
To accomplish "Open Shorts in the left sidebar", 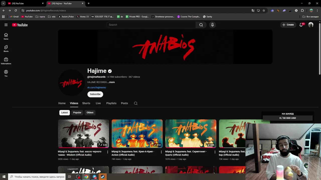I will tap(6, 49).
